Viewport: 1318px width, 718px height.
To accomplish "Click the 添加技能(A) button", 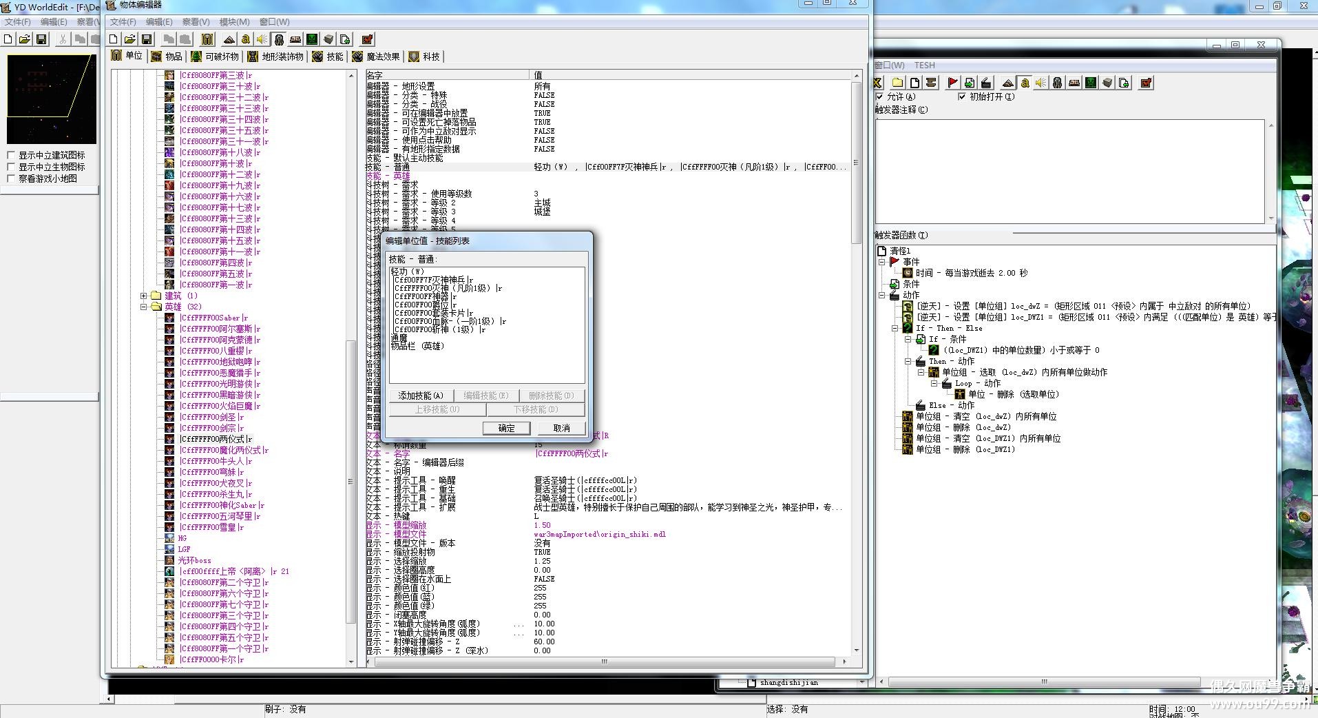I will click(421, 396).
